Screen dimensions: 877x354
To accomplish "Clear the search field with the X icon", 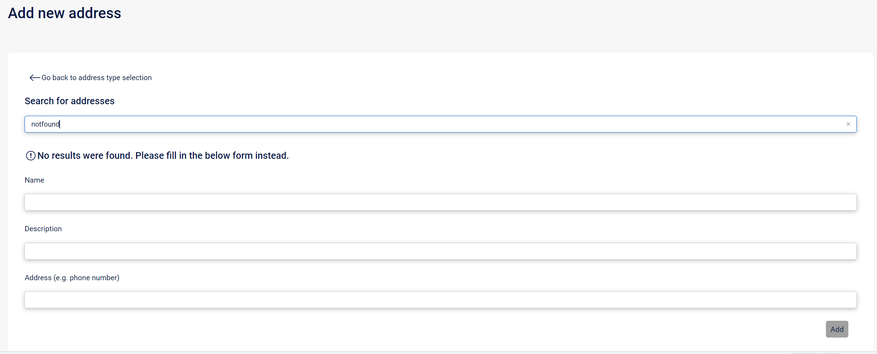I will (x=848, y=124).
